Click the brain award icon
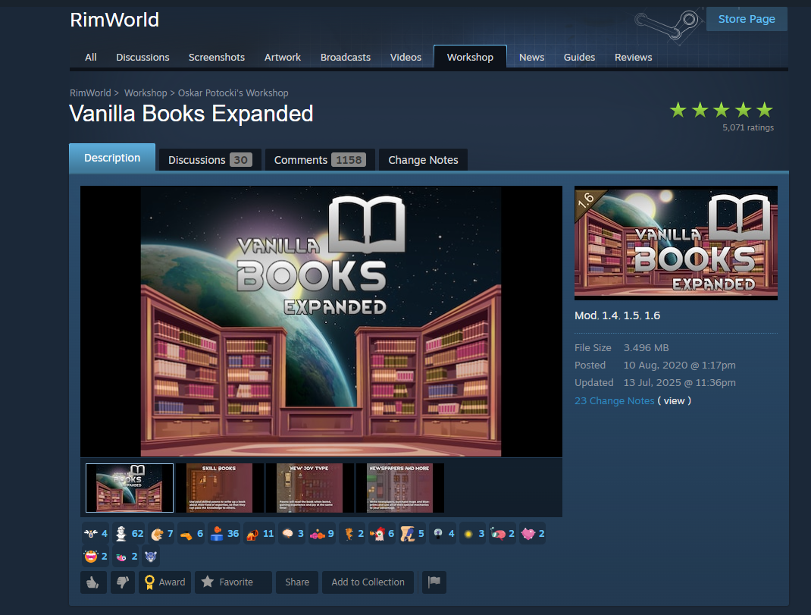 [x=287, y=534]
